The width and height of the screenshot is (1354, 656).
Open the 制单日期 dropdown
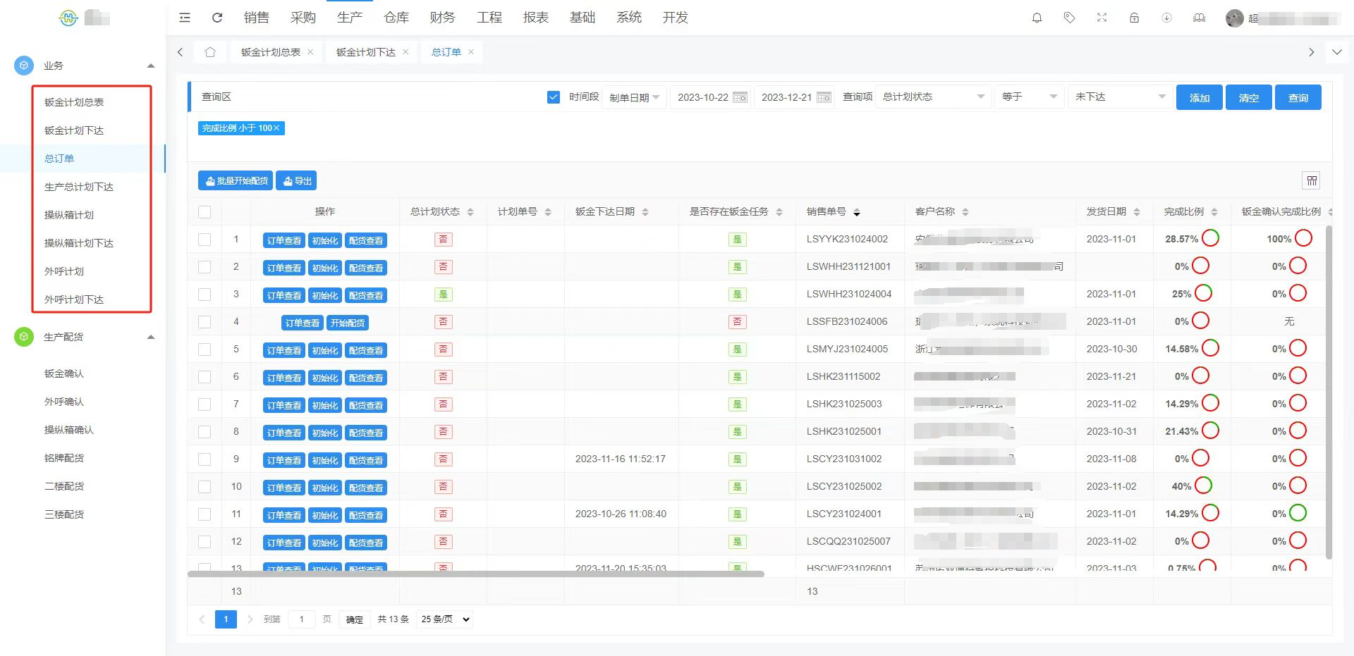[x=634, y=97]
